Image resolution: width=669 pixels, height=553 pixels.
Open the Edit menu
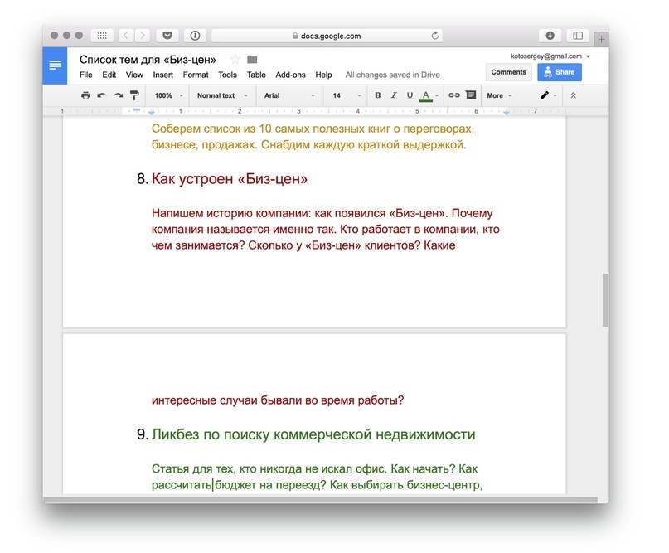click(109, 75)
